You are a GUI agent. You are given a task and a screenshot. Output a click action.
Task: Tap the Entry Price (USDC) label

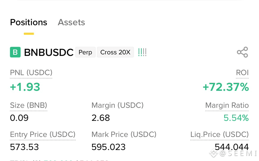coord(43,134)
